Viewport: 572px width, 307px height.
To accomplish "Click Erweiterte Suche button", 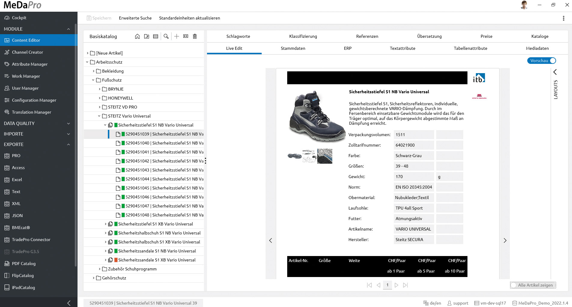I will tap(135, 18).
